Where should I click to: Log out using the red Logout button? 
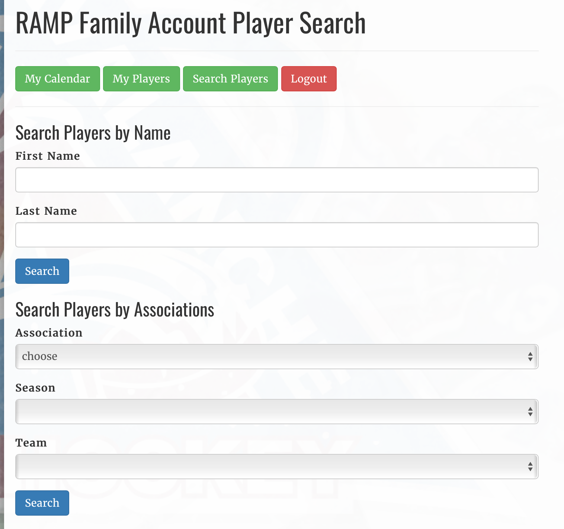pos(309,79)
